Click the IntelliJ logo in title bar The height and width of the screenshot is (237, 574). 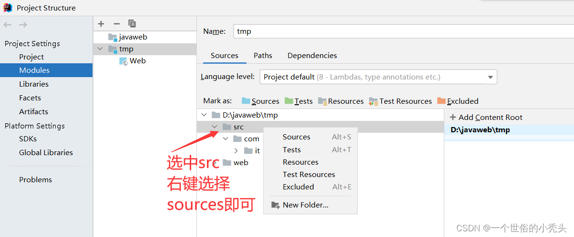click(8, 8)
